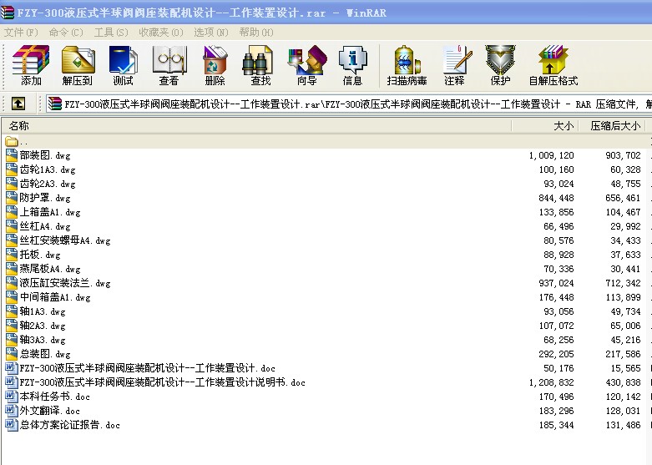The height and width of the screenshot is (465, 652).
Task: Click packed size value 15,565
Action: point(625,368)
